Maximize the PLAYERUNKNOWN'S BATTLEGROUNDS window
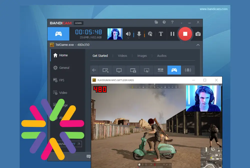 coord(205,80)
